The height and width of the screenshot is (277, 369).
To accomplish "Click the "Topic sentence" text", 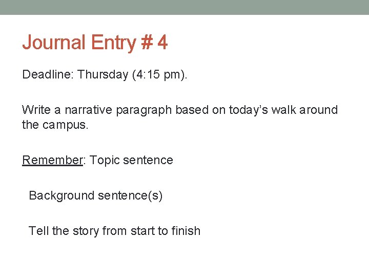I will click(x=131, y=160).
